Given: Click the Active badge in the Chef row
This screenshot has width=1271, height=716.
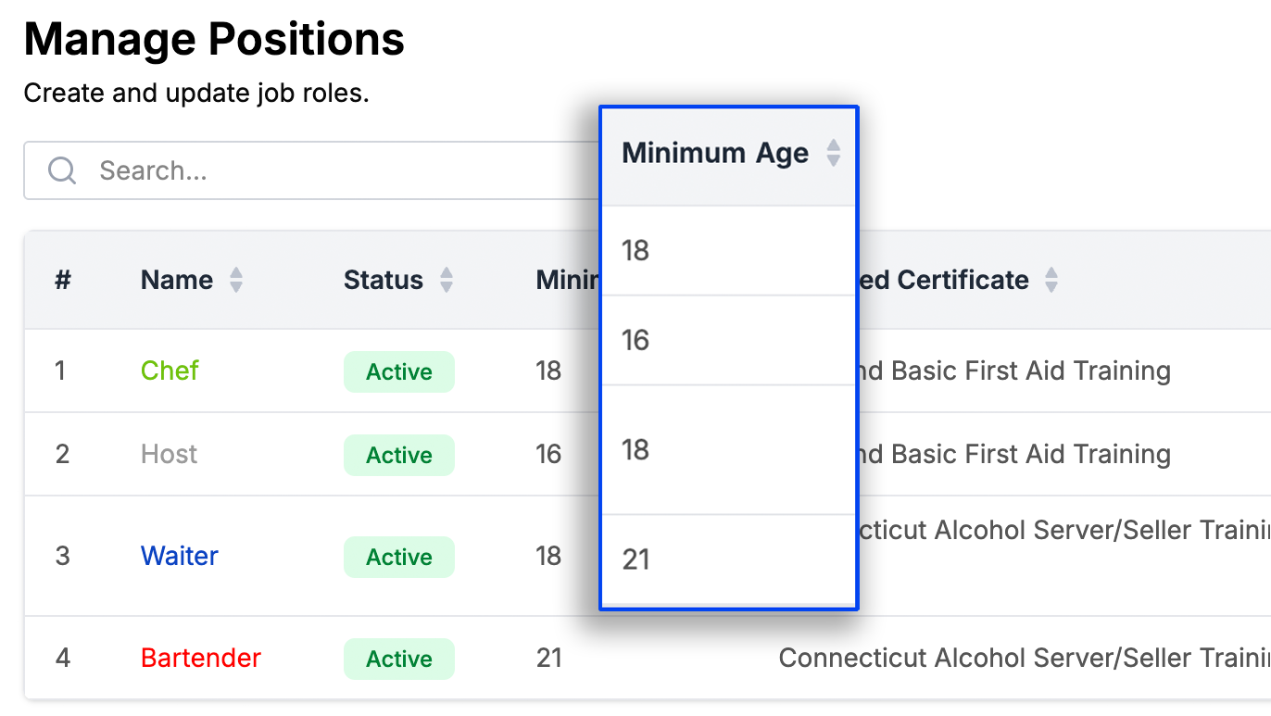Looking at the screenshot, I should [399, 371].
